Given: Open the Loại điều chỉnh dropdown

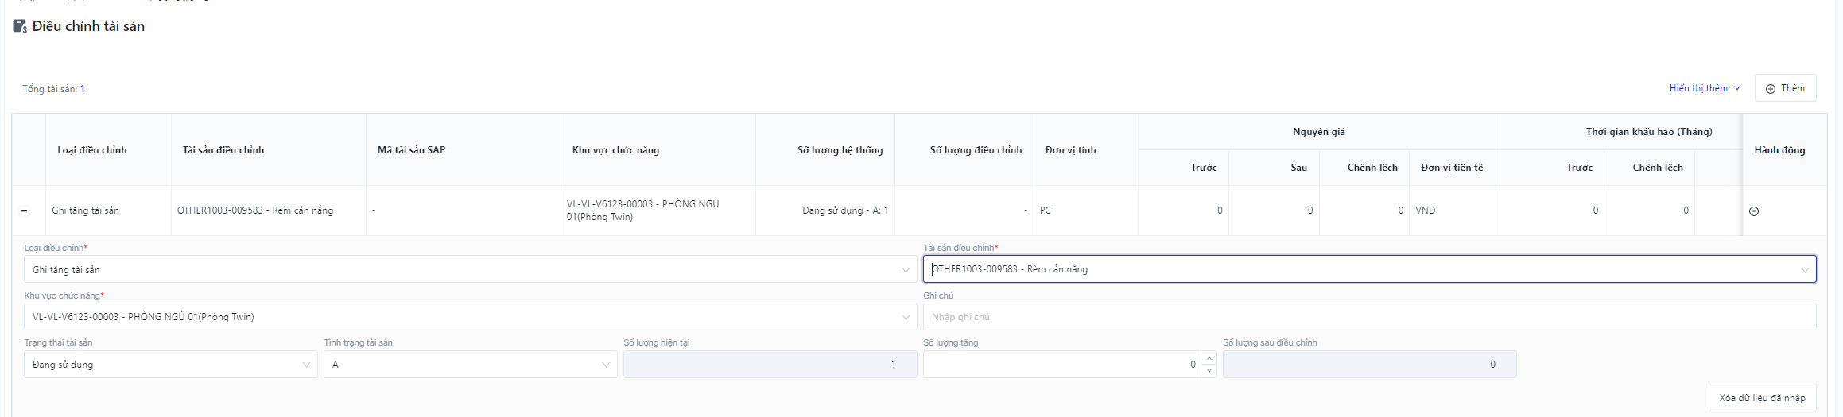Looking at the screenshot, I should point(469,270).
